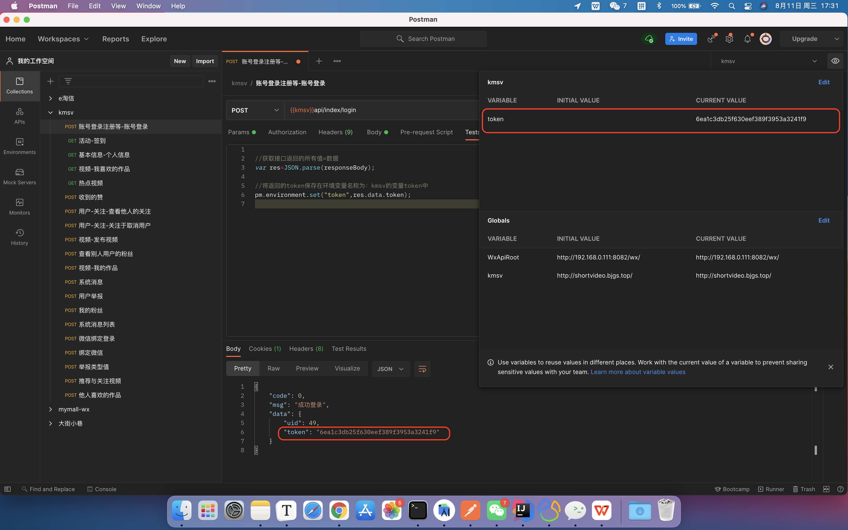Screen dimensions: 848x530
Task: Open Learn more about variable values link
Action: tap(638, 372)
